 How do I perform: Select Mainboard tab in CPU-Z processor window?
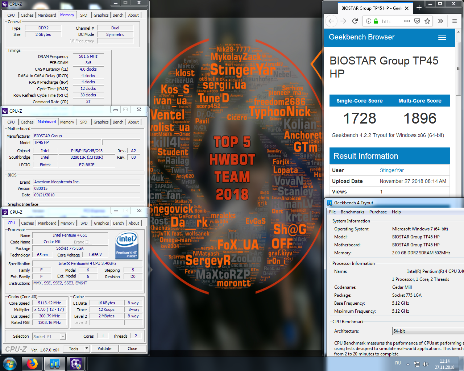click(x=47, y=223)
